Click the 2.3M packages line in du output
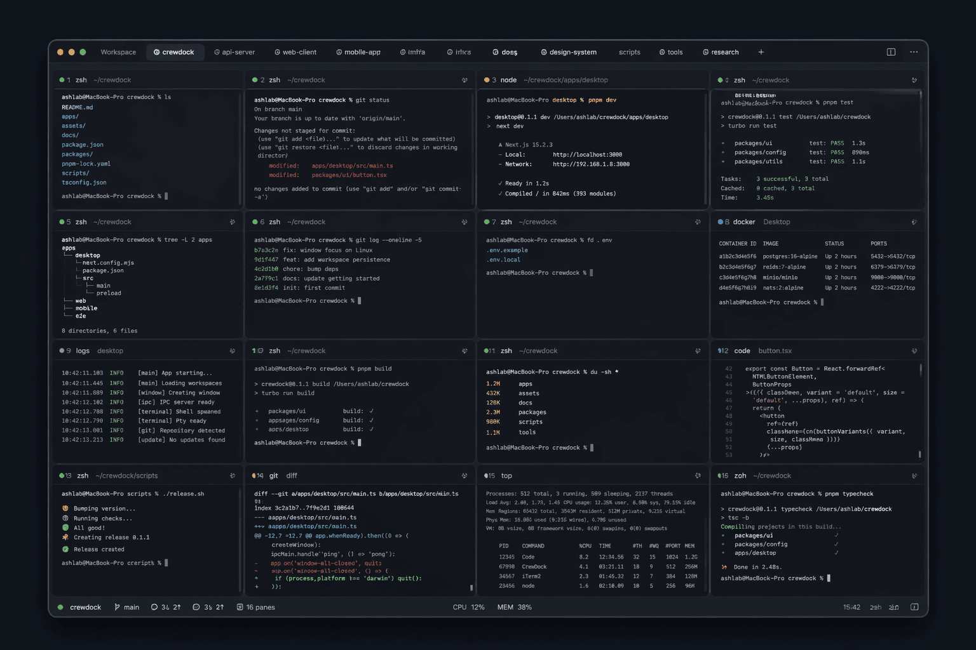The height and width of the screenshot is (650, 976). pos(516,413)
